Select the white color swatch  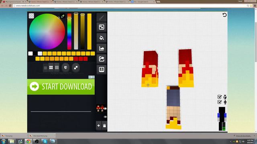click(x=31, y=54)
